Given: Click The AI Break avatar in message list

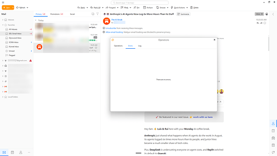Looking at the screenshot, I should tap(39, 47).
